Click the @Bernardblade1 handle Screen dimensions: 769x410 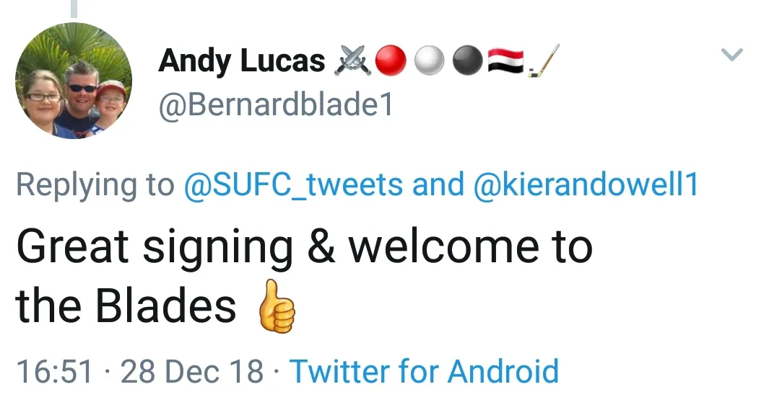click(276, 106)
